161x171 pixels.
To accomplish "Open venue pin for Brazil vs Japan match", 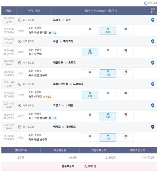I will pos(153,20).
